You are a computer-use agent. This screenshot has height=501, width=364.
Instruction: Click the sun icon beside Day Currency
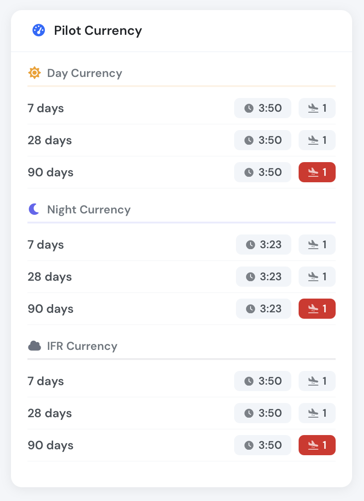(x=34, y=73)
